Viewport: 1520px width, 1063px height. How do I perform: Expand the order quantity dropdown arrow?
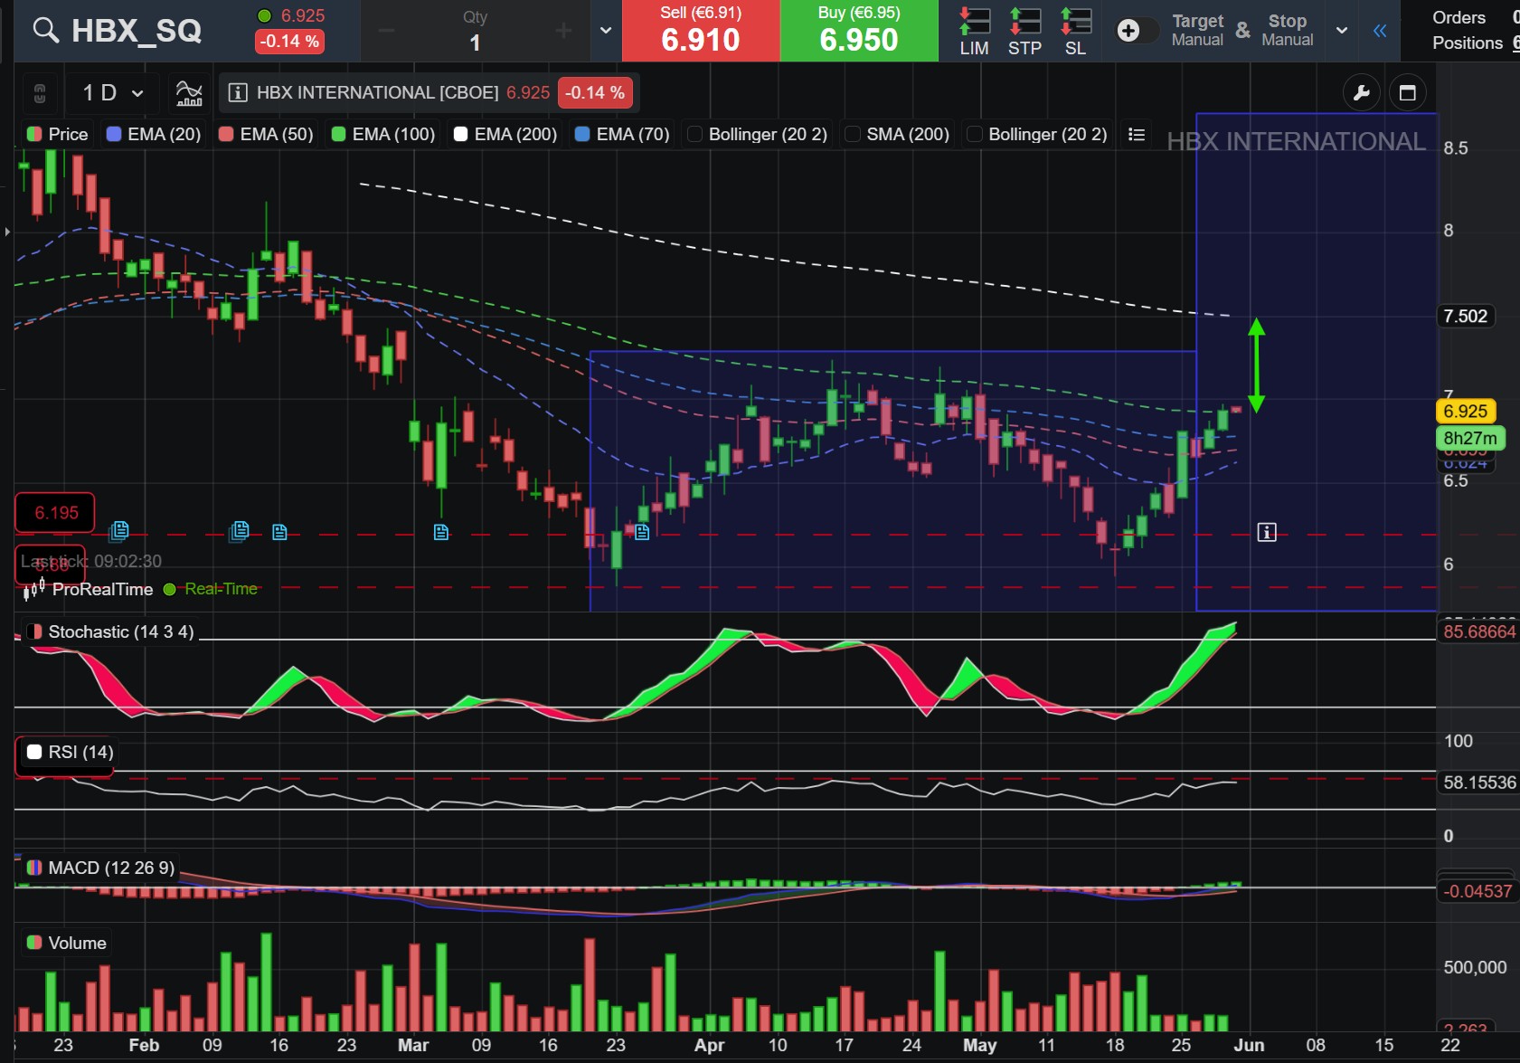point(605,31)
